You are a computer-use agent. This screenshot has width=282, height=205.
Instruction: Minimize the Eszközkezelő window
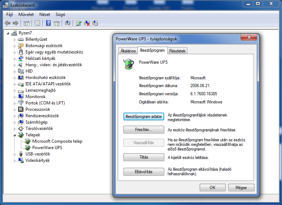click(x=248, y=4)
